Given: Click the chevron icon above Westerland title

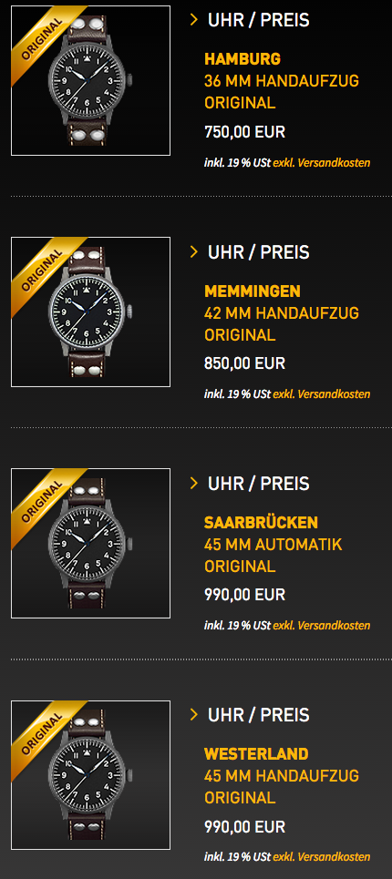Looking at the screenshot, I should coord(194,714).
